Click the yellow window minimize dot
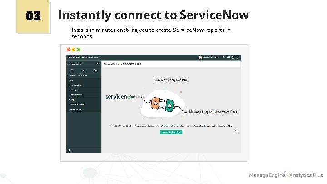This screenshot has height=184, width=327. [74, 50]
